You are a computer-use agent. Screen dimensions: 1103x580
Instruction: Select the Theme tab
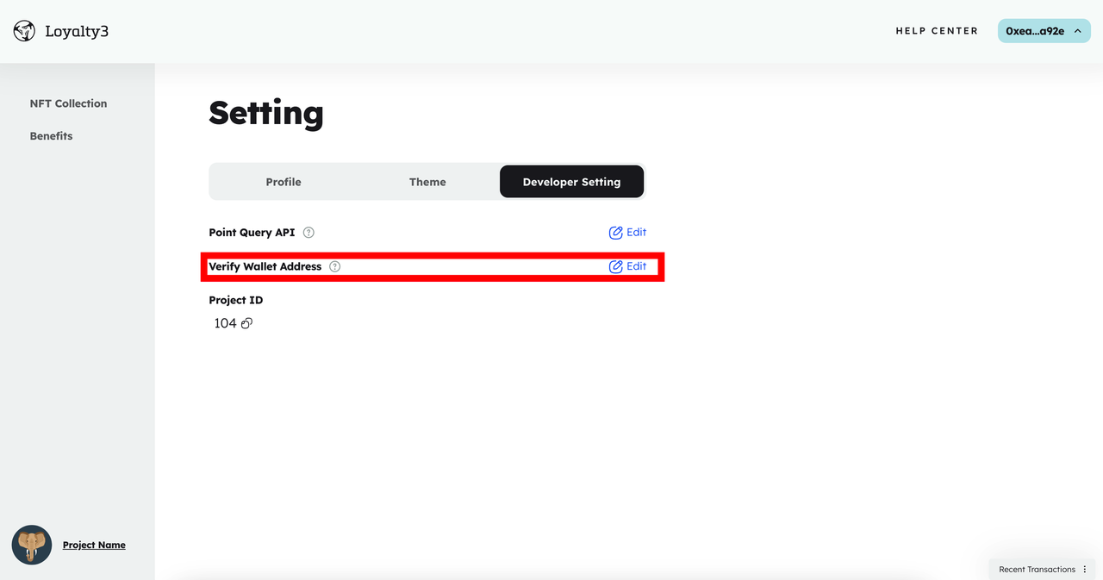tap(427, 182)
